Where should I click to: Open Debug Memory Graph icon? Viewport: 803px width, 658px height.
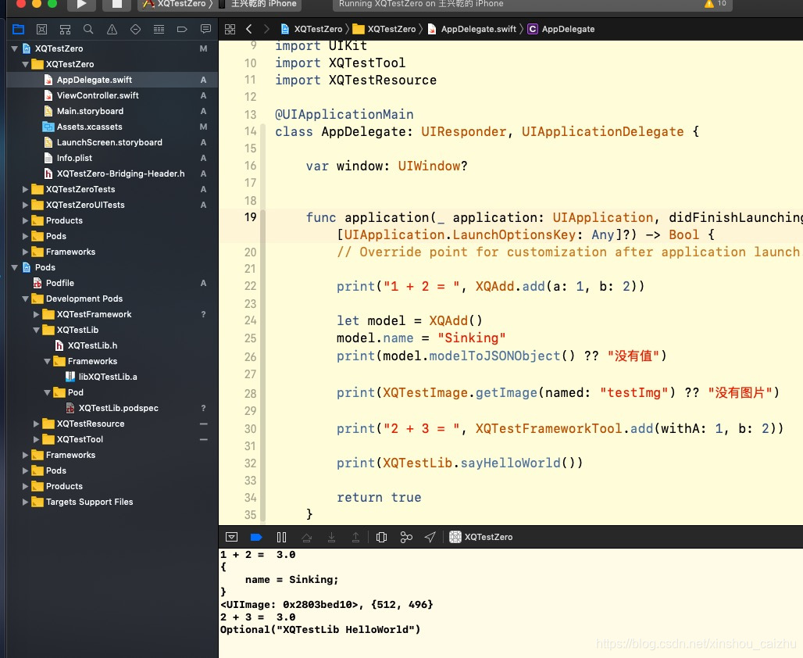[406, 537]
